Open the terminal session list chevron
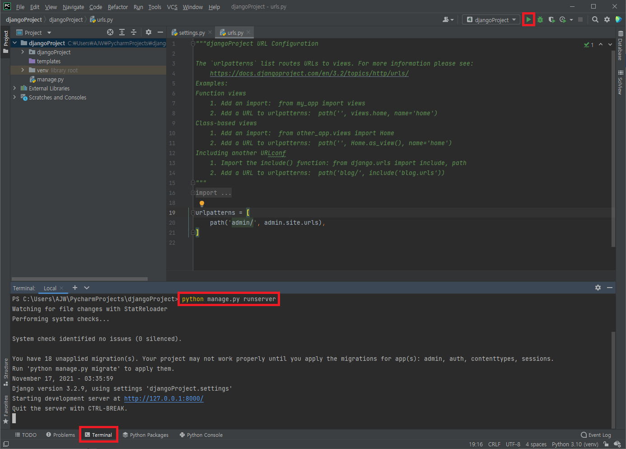Viewport: 626px width, 449px height. [87, 288]
